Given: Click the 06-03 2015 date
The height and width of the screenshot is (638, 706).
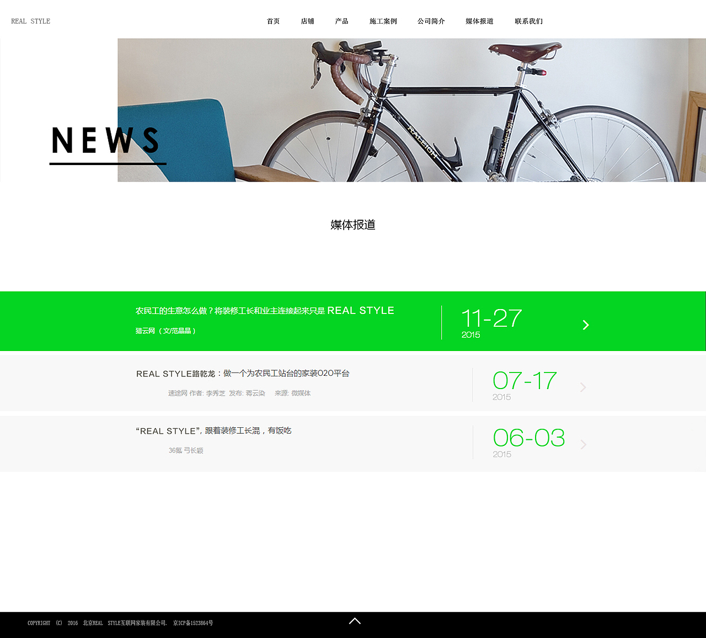Looking at the screenshot, I should (528, 442).
